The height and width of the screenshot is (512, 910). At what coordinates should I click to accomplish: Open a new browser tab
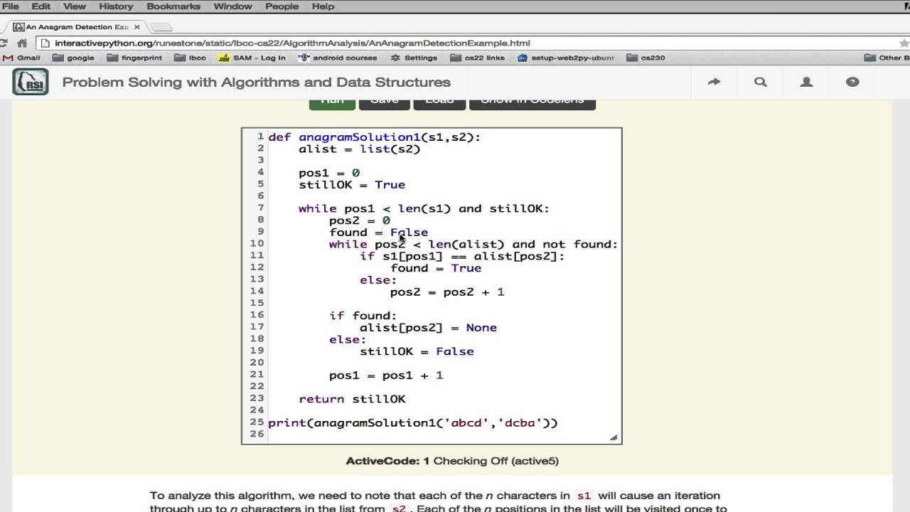pos(161,27)
